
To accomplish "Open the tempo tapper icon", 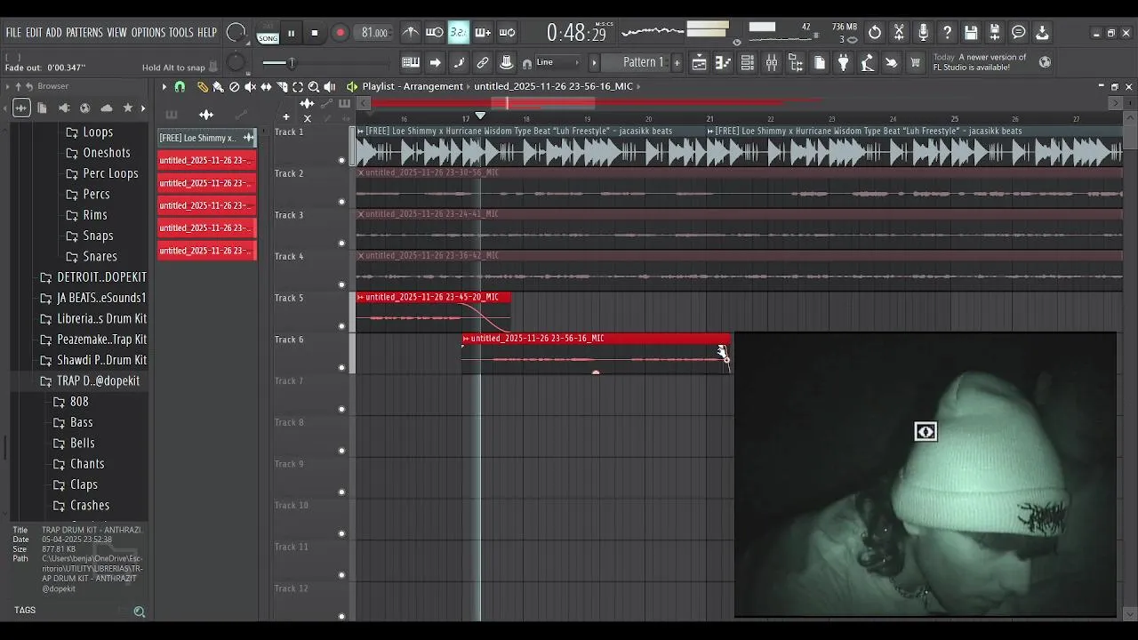I will (x=868, y=62).
